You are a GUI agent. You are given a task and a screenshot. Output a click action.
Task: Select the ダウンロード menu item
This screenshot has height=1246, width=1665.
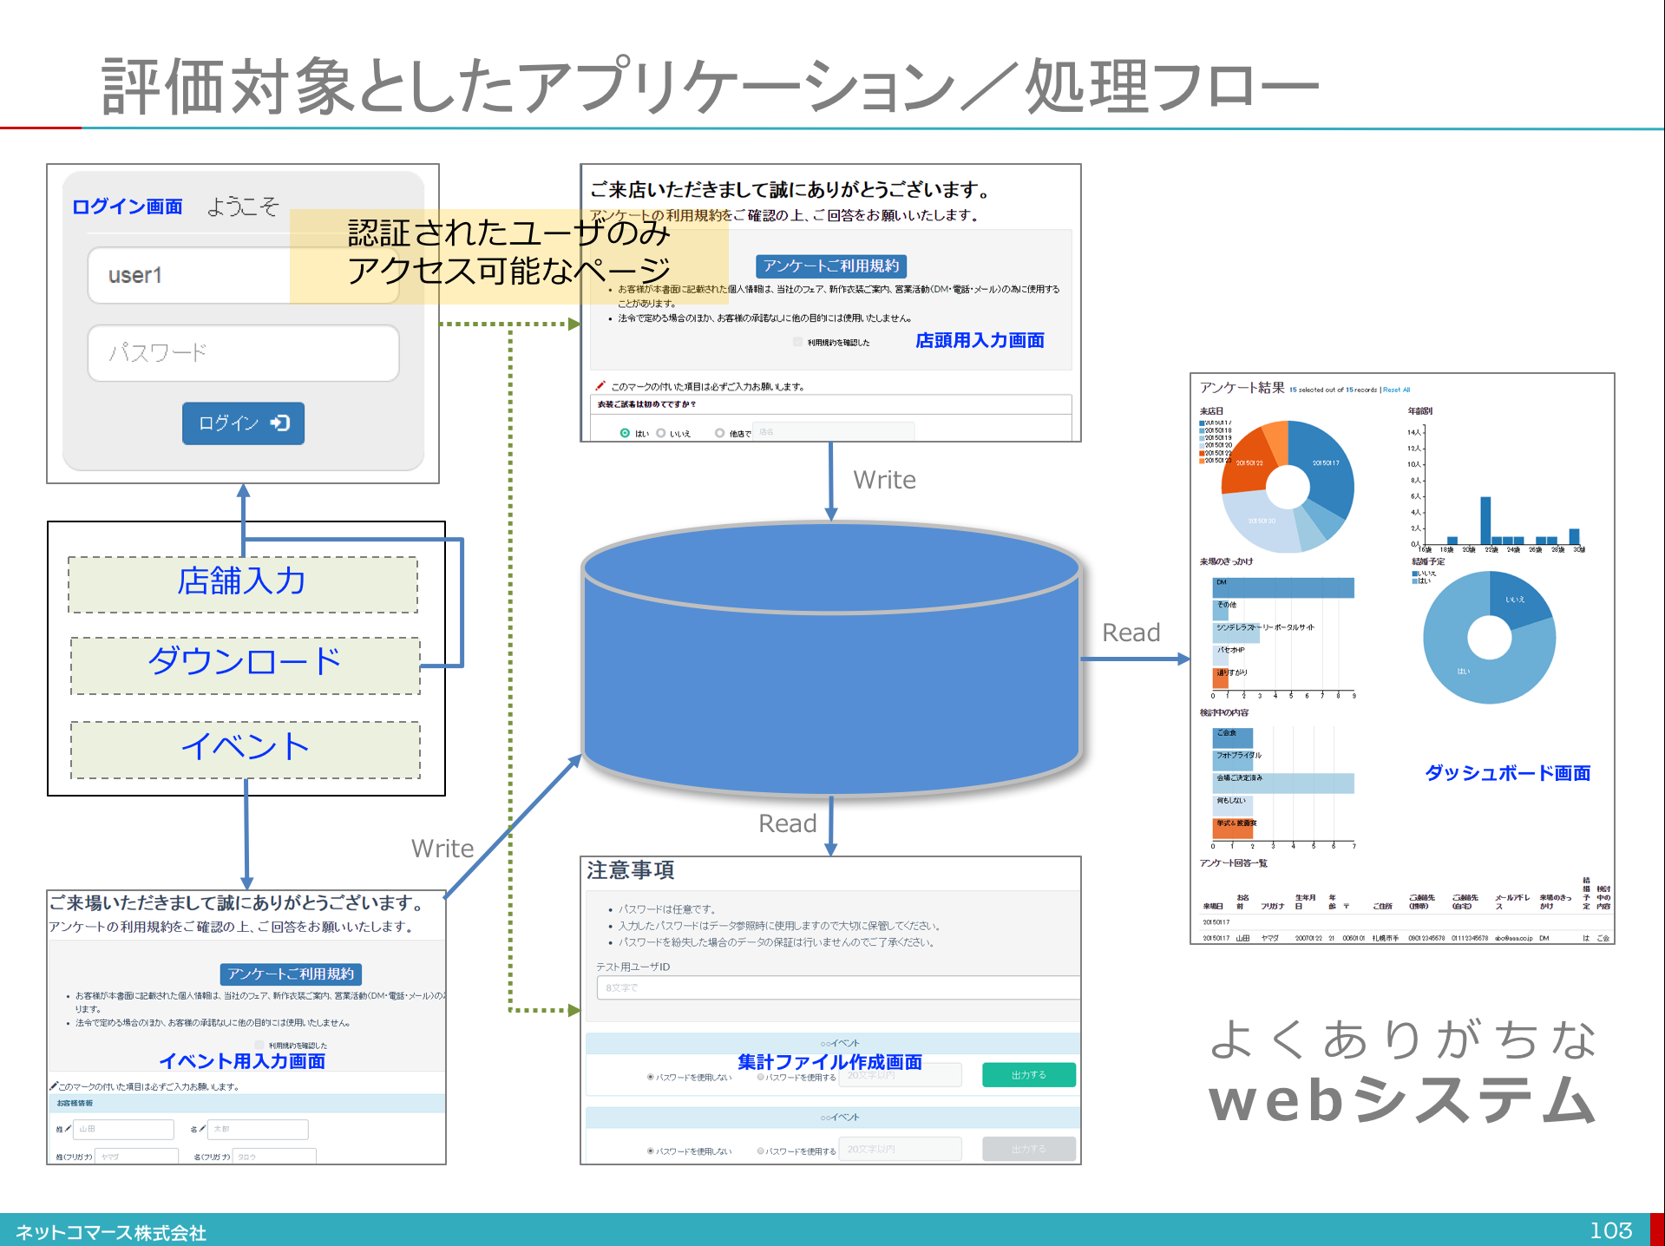pyautogui.click(x=245, y=666)
